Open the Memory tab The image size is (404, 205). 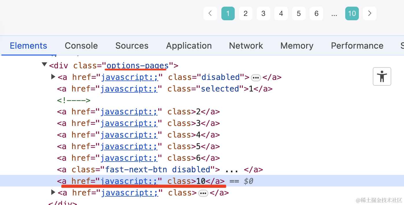[297, 46]
